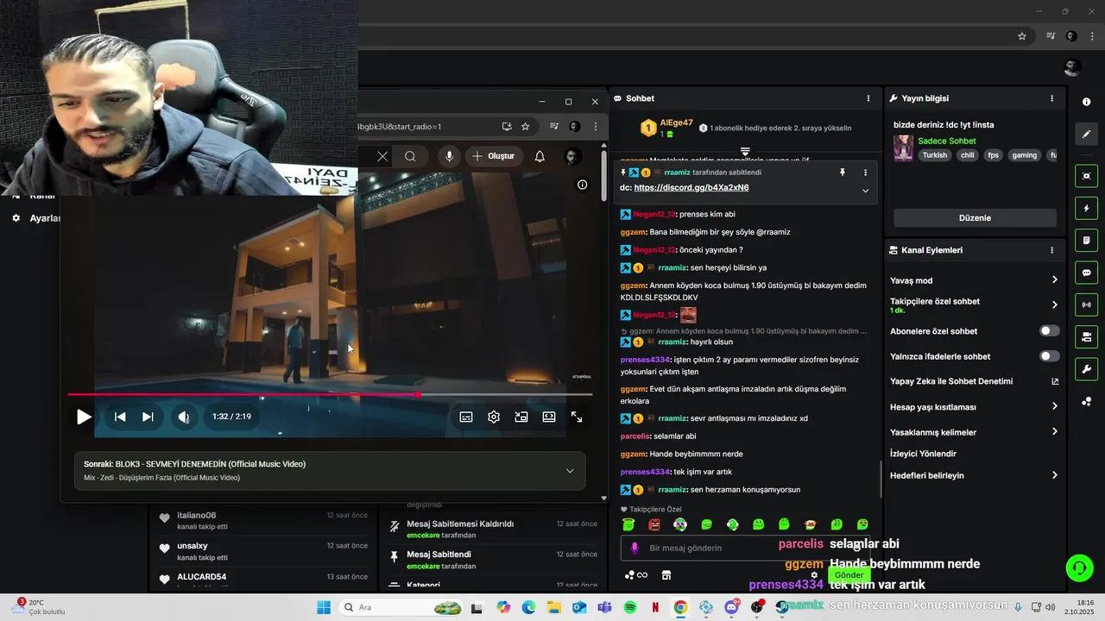
Task: Open İzleyici Yönlendir action
Action: pos(923,454)
